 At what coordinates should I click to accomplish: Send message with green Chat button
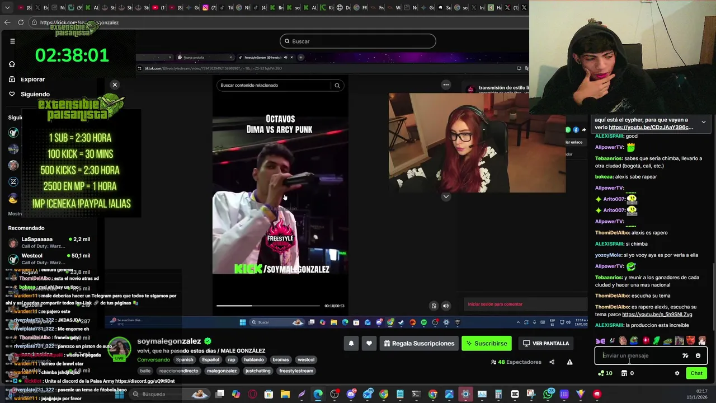pyautogui.click(x=696, y=373)
